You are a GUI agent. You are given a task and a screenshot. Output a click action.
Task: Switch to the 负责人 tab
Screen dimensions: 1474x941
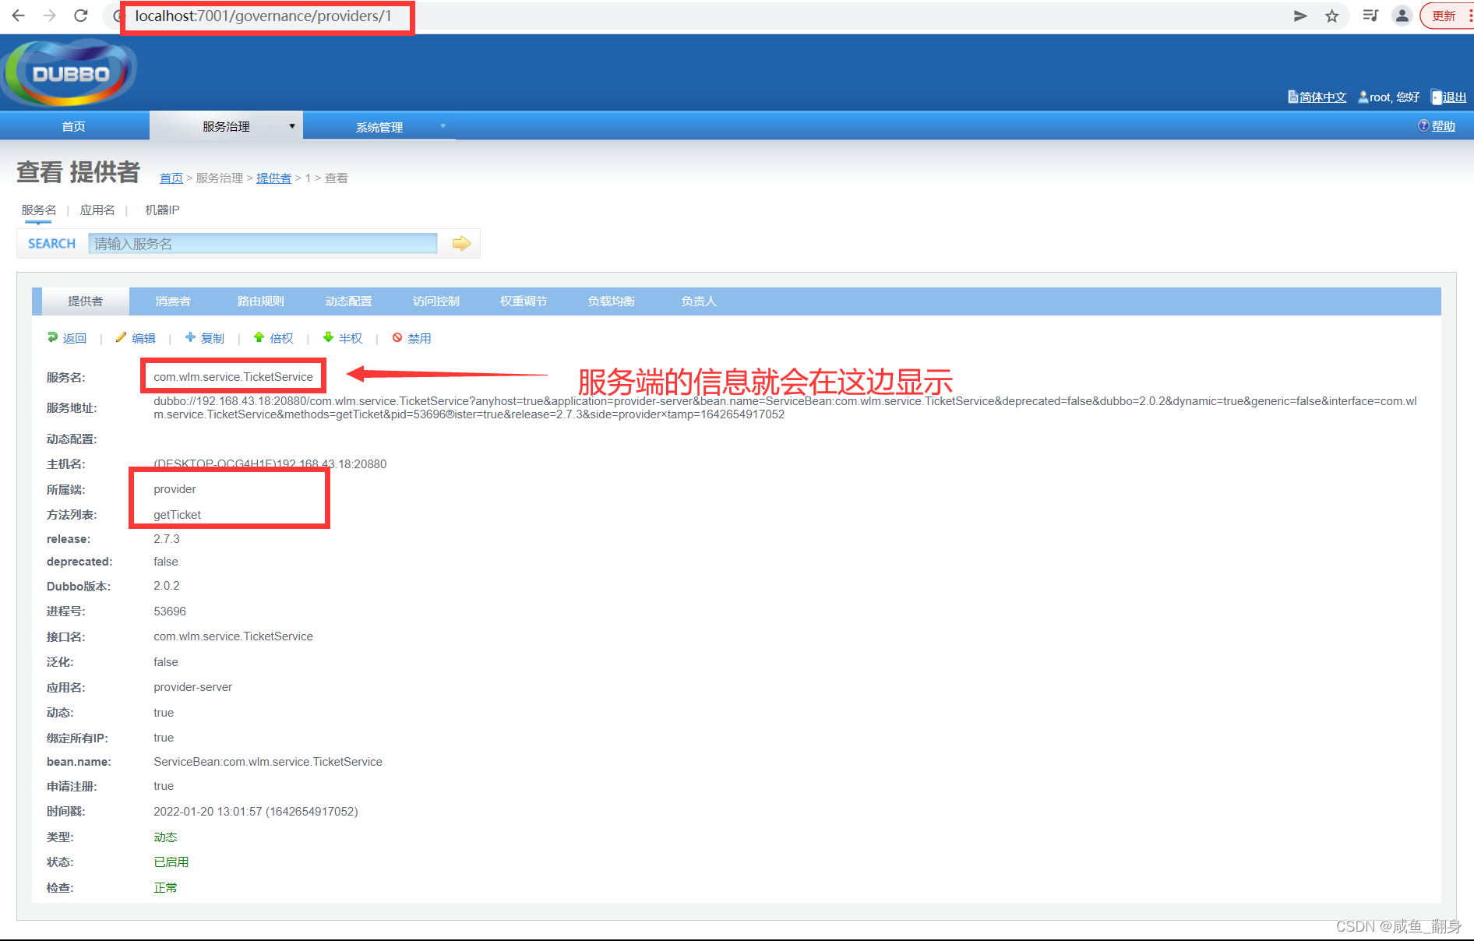[x=699, y=301]
